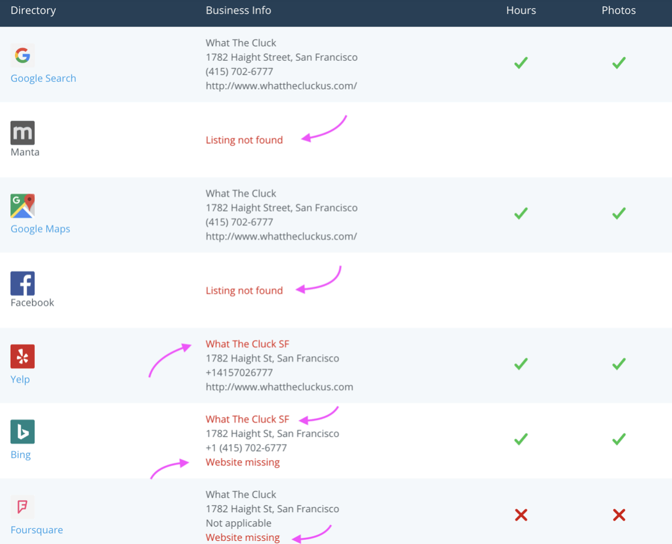Image resolution: width=672 pixels, height=544 pixels.
Task: Click the Facebook logo icon
Action: [x=22, y=283]
